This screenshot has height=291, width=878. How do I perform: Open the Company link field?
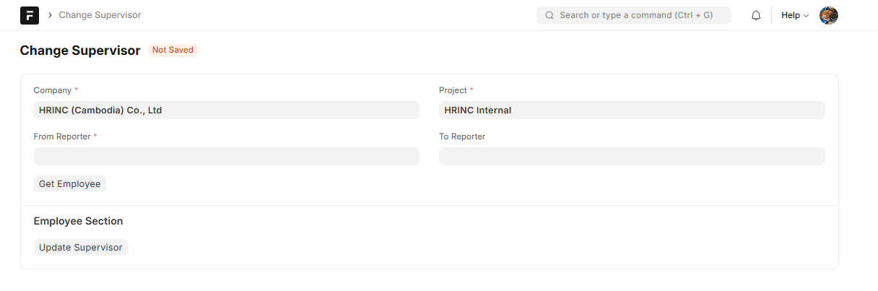226,110
